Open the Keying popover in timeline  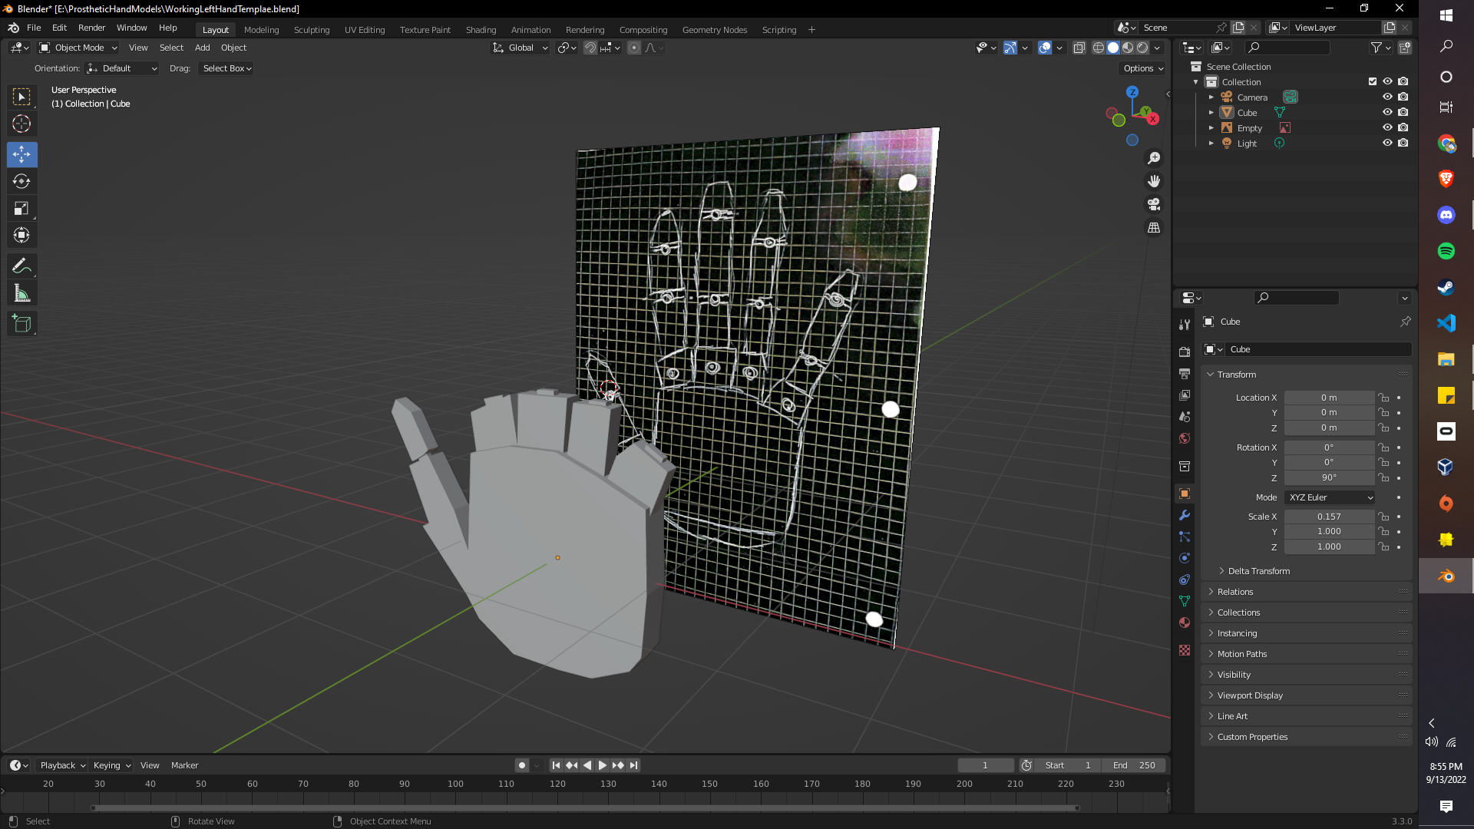tap(111, 765)
